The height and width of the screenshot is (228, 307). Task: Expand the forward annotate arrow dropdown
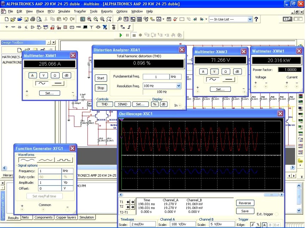(206, 19)
